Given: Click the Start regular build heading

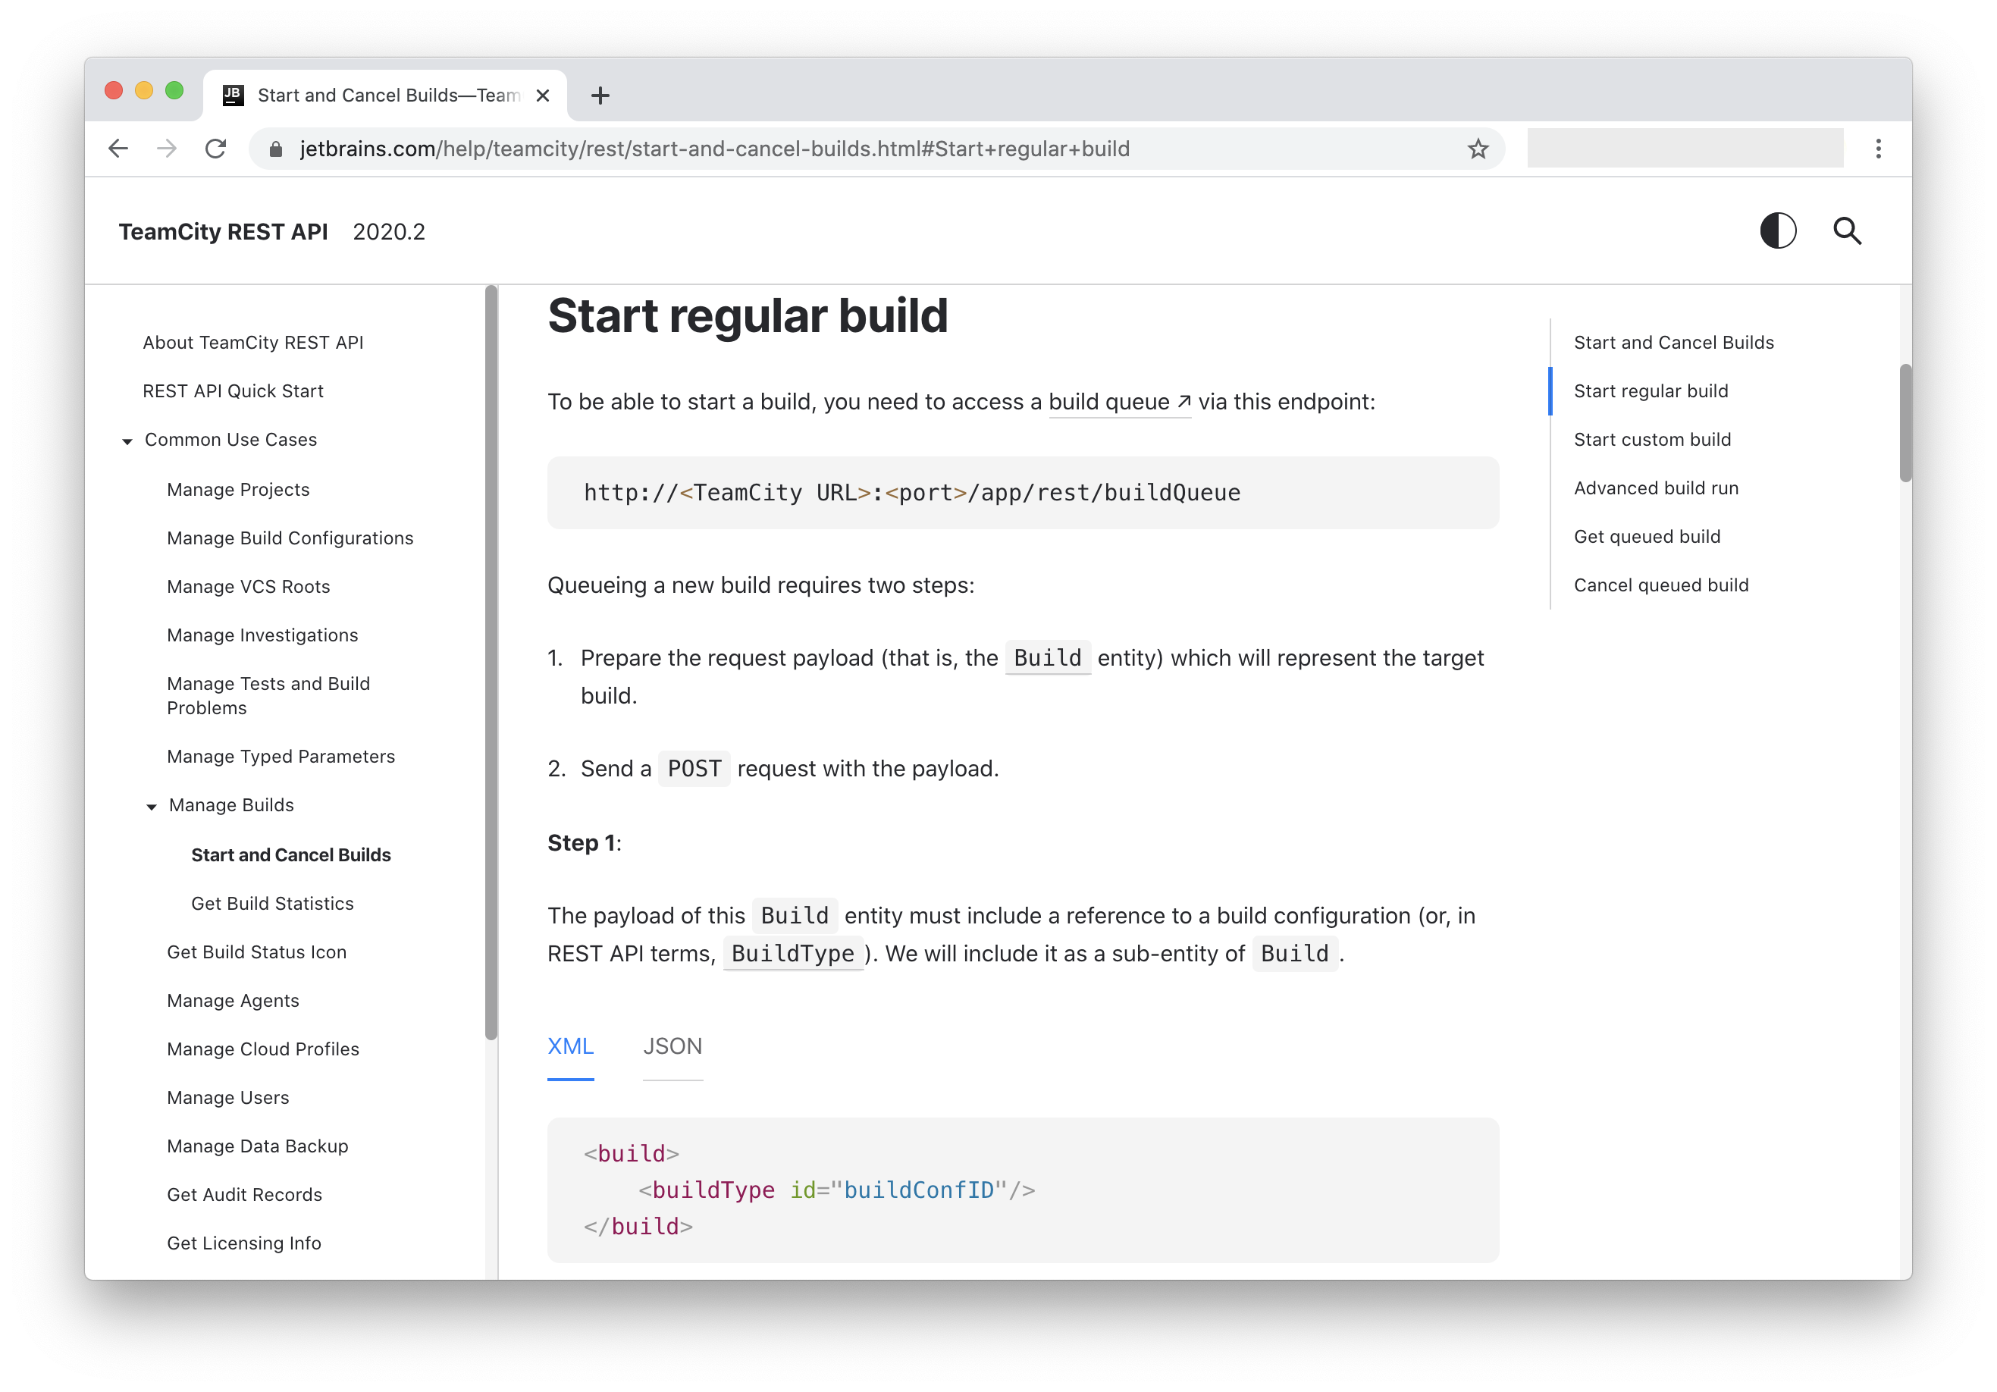Looking at the screenshot, I should [x=747, y=315].
